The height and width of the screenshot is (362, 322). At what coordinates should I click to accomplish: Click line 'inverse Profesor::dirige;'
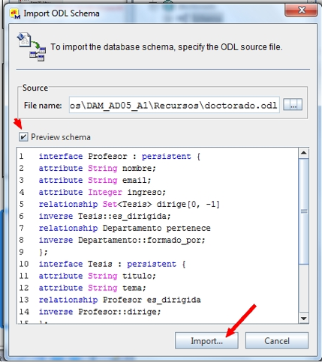coord(100,312)
